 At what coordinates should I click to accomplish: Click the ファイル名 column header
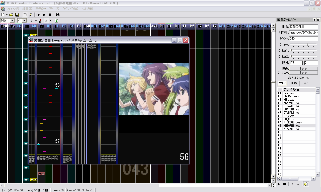[x=299, y=89]
